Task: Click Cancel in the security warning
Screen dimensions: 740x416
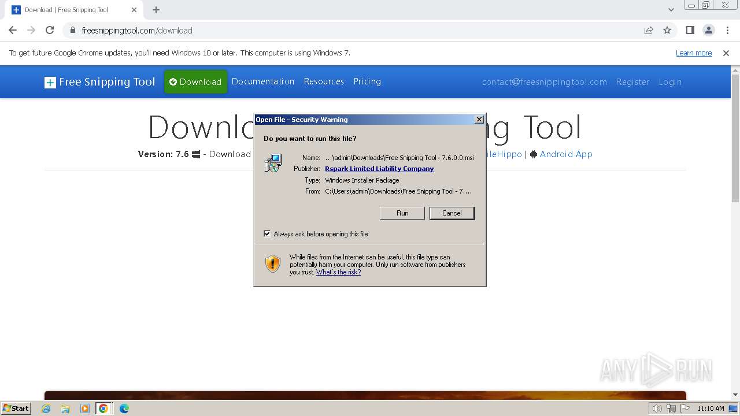Action: click(x=452, y=213)
